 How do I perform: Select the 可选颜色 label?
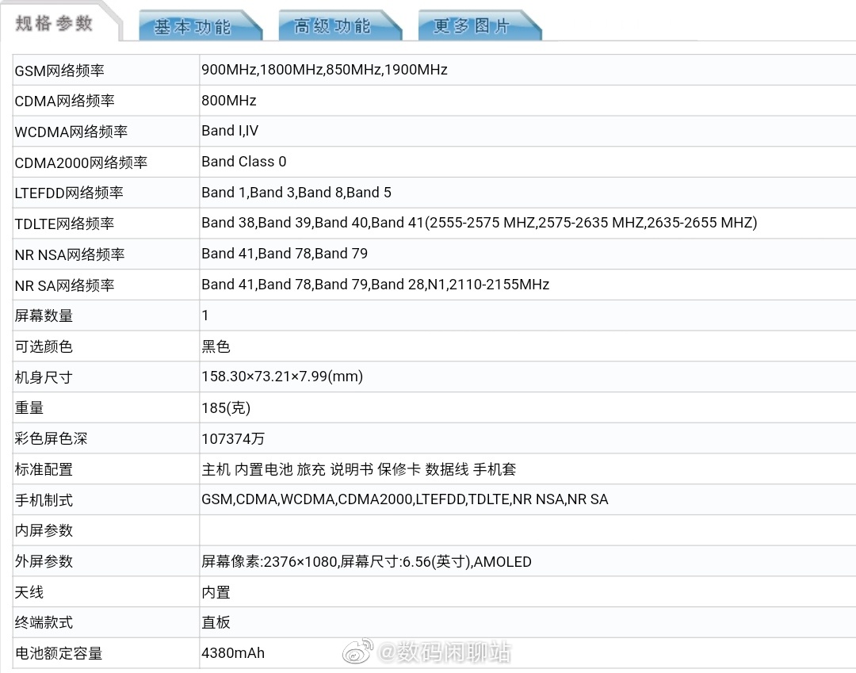pos(44,346)
